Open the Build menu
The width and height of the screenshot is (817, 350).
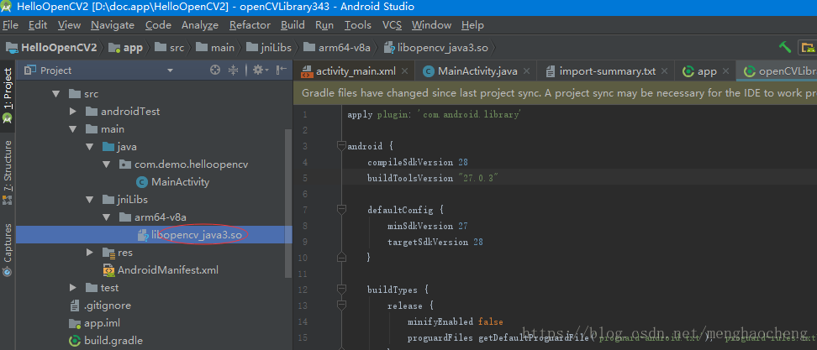point(293,25)
